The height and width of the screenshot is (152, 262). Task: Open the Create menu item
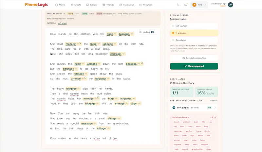pyautogui.click(x=76, y=5)
